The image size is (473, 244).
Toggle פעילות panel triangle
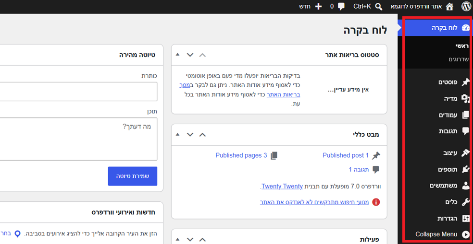(178, 240)
